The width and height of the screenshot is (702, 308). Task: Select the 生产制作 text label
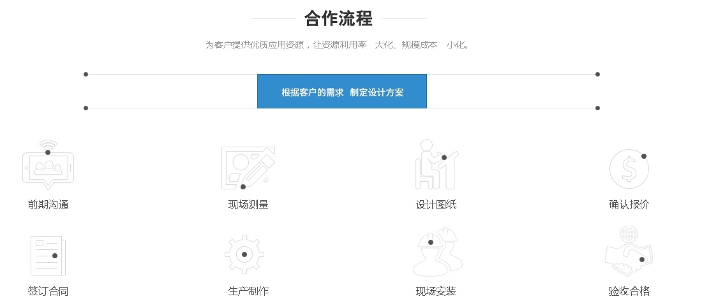pyautogui.click(x=248, y=291)
